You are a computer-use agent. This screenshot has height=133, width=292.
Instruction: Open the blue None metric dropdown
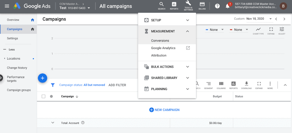[x=214, y=30]
